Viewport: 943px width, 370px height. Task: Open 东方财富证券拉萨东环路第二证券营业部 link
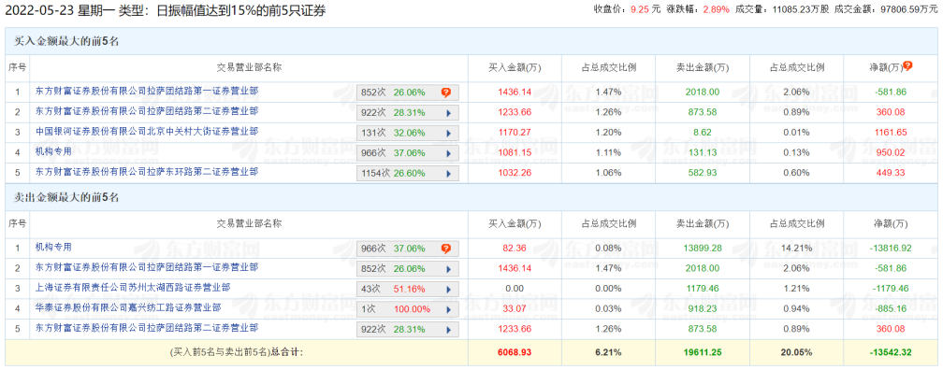147,172
